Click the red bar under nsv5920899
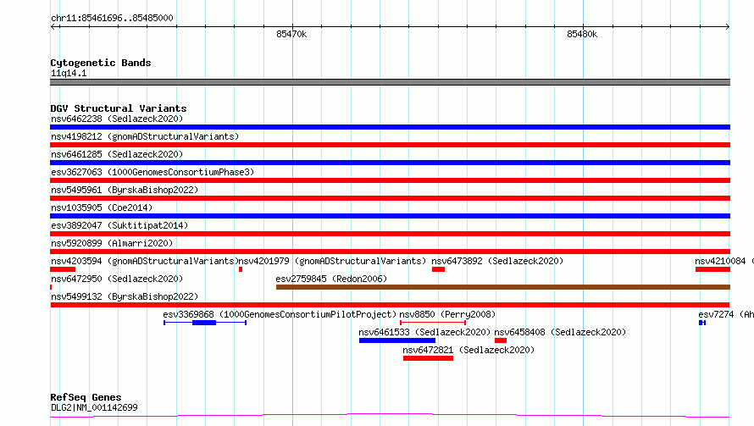Screen dimensions: 754x426 point(390,252)
